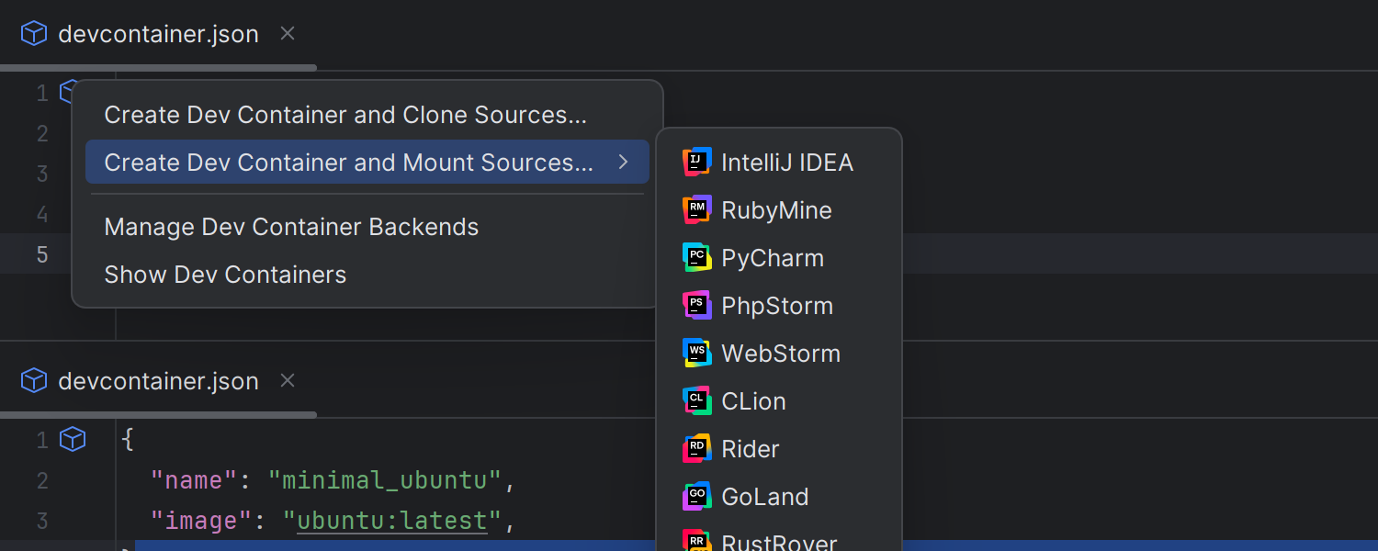The image size is (1378, 551).
Task: Click line number 5 in upper editor
Action: [42, 254]
